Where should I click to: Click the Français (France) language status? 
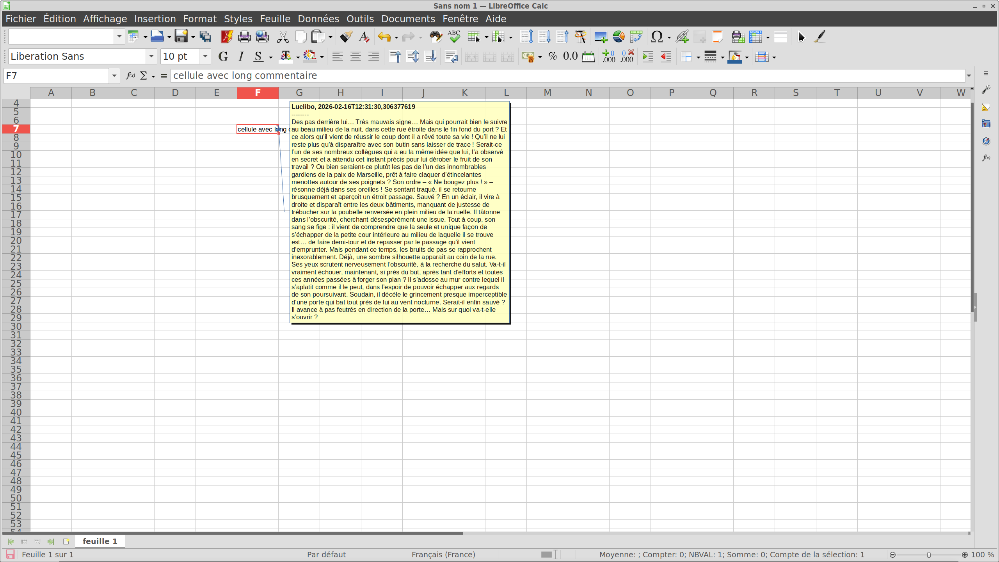pyautogui.click(x=443, y=555)
